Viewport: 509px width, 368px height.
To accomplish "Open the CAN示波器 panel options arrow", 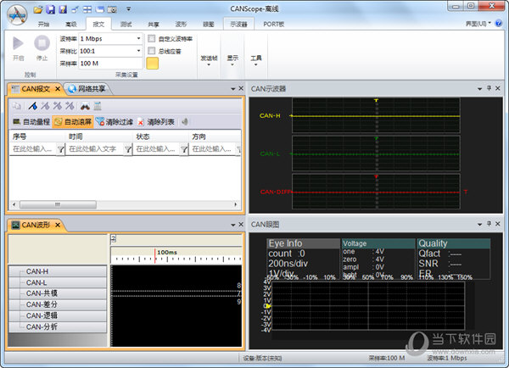I will 480,88.
